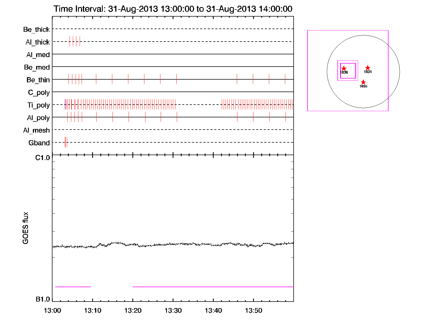The width and height of the screenshot is (435, 326).
Task: Click the red Gband exposure markers
Action: coord(66,142)
